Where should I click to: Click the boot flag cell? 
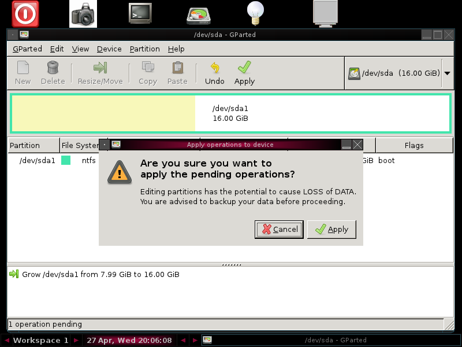386,161
